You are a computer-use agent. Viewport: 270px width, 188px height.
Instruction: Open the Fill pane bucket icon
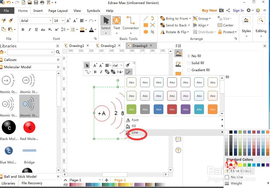tap(178, 53)
